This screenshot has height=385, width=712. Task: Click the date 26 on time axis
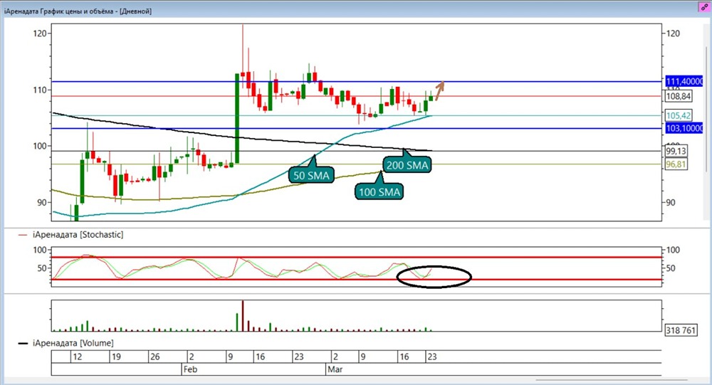click(155, 357)
